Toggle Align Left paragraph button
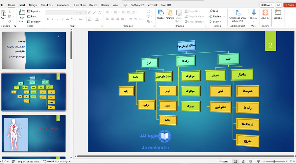The width and height of the screenshot is (296, 164). [108, 19]
